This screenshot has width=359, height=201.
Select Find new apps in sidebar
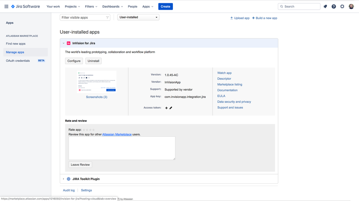pyautogui.click(x=15, y=44)
